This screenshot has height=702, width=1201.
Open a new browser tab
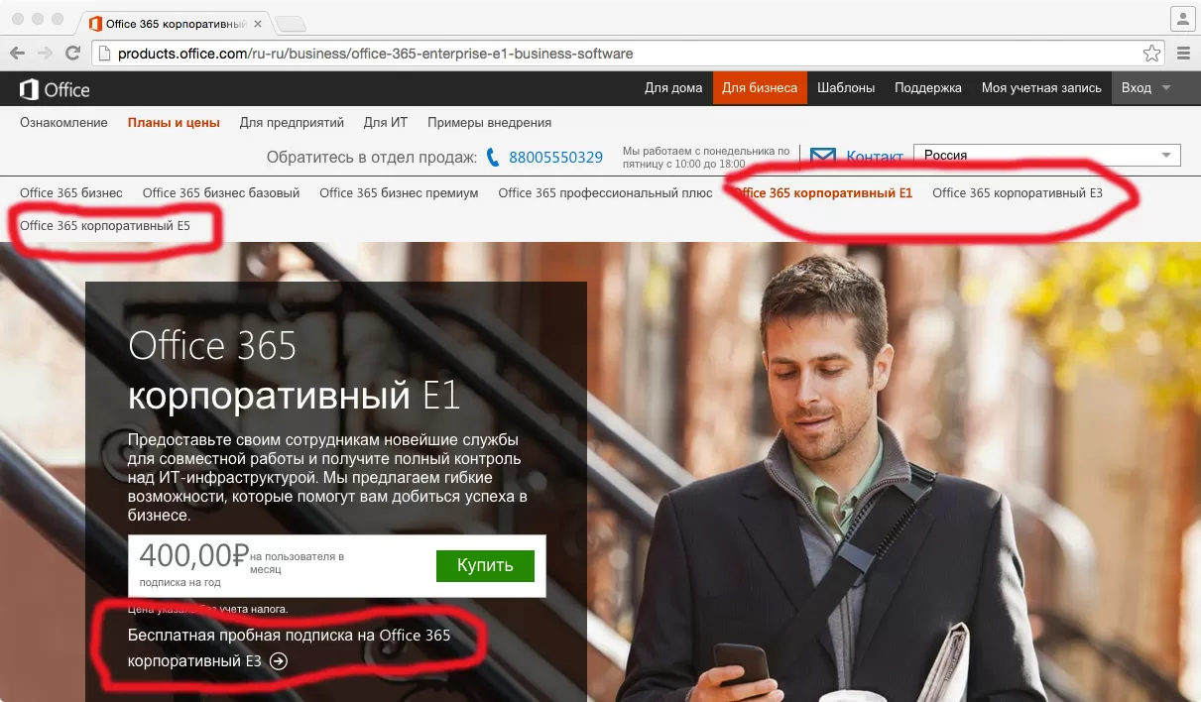point(290,24)
